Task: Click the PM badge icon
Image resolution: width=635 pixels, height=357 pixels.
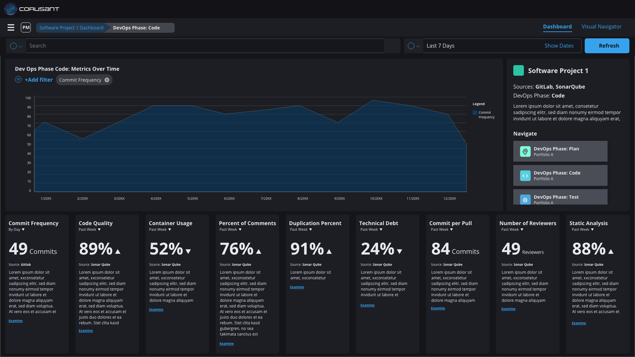Action: [26, 27]
